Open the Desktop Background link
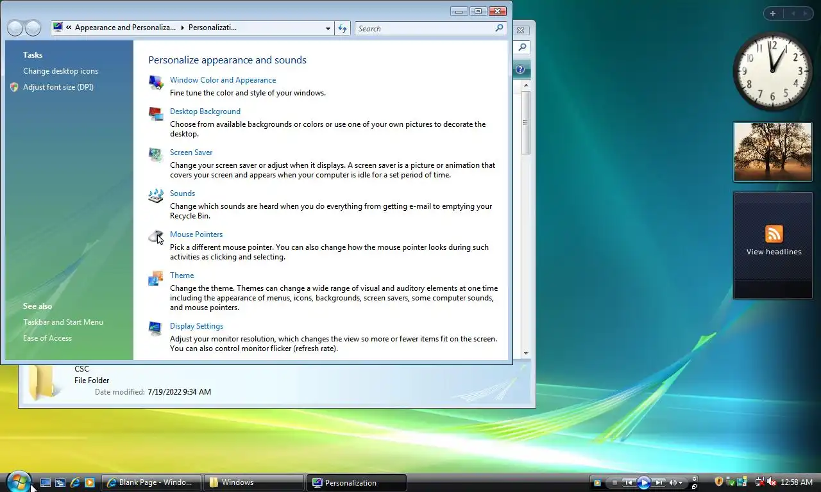 click(205, 111)
